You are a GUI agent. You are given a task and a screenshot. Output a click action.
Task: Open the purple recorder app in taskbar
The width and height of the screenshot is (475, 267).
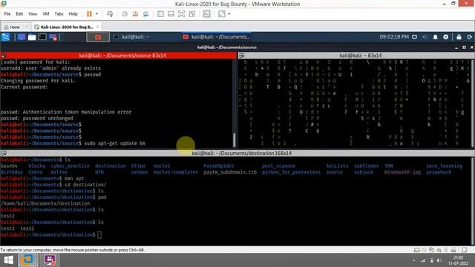(x=50, y=260)
